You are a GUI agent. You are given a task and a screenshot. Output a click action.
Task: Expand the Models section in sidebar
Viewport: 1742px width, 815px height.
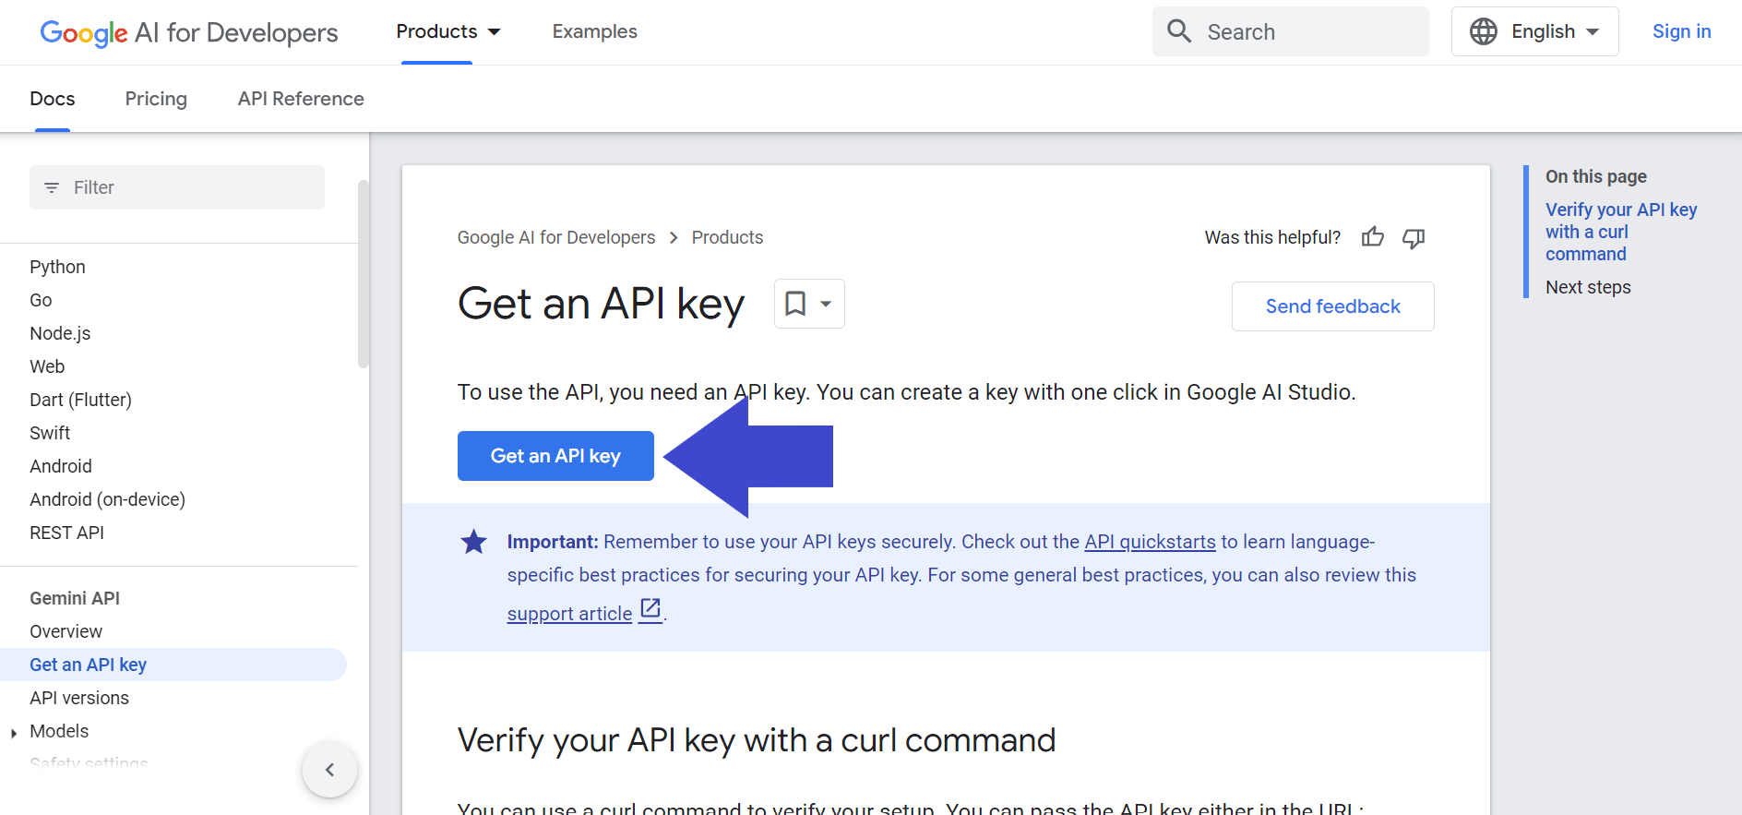[13, 731]
